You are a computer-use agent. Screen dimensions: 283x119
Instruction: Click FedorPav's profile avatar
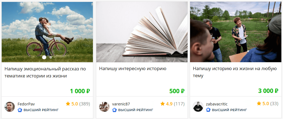pos(10,107)
